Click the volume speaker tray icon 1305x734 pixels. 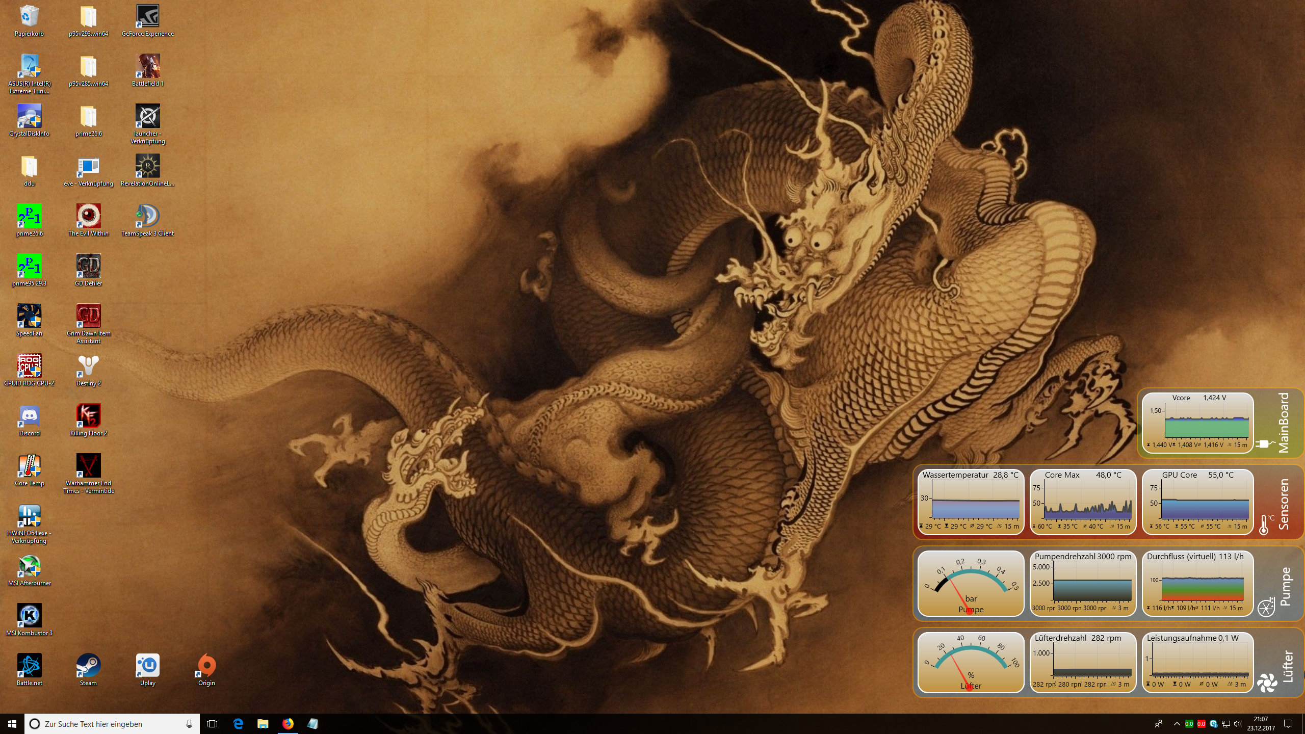(x=1238, y=724)
